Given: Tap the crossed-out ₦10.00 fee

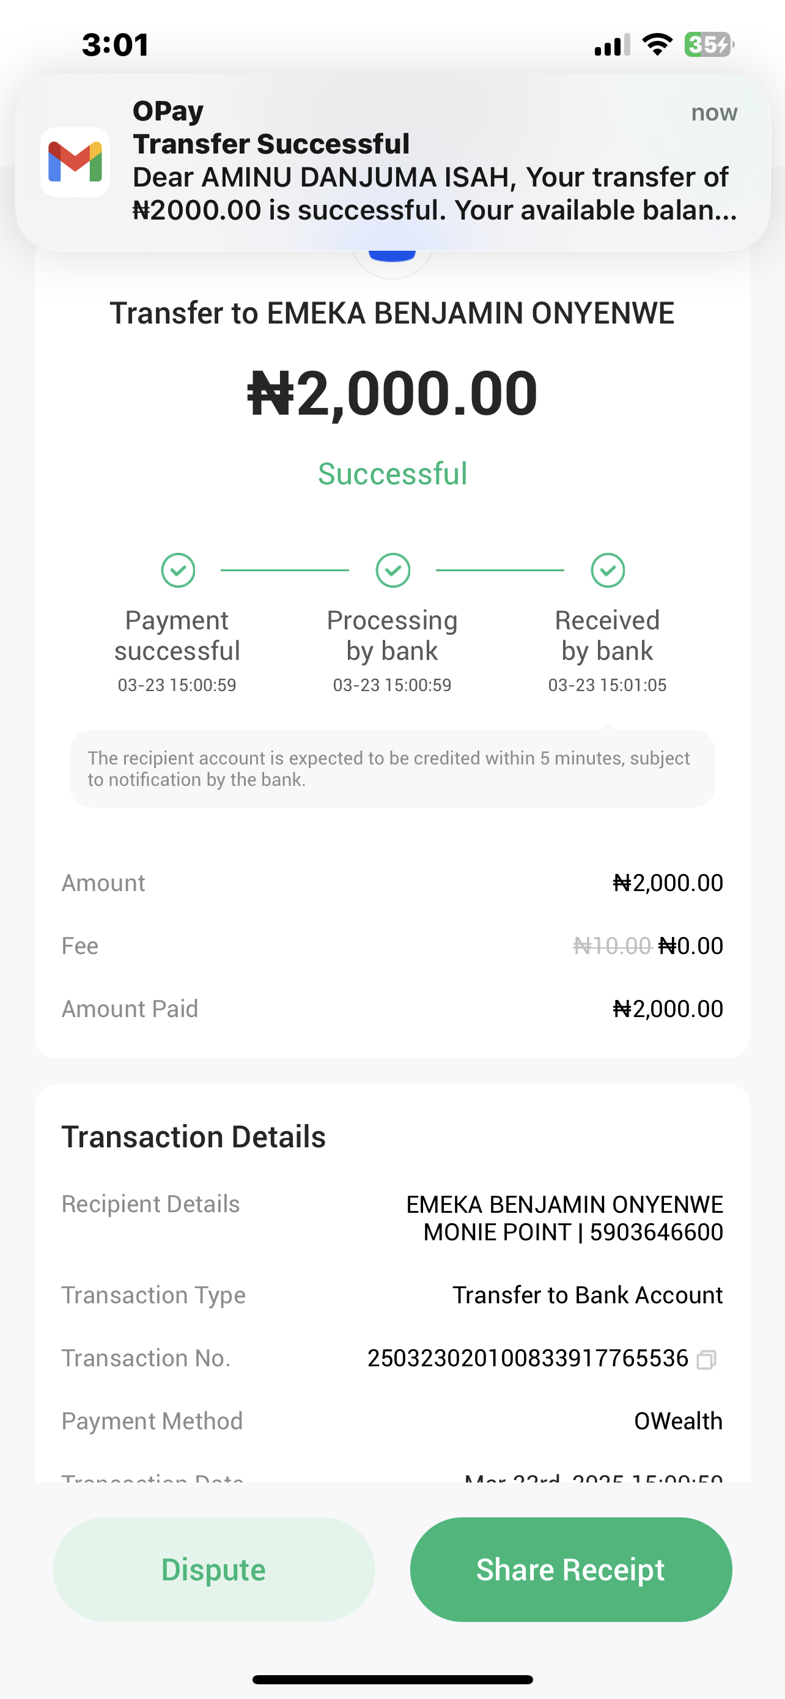Looking at the screenshot, I should 613,946.
